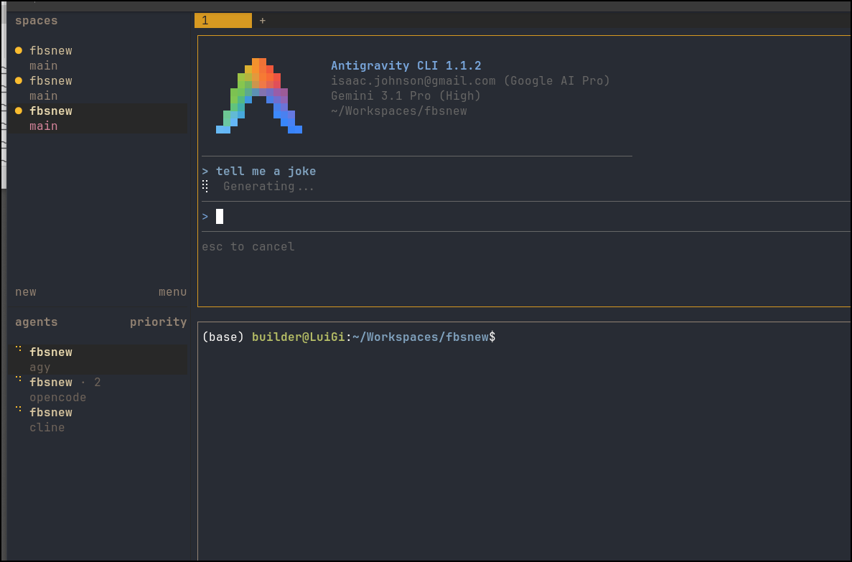The height and width of the screenshot is (562, 852).
Task: Click the isaac.johnson@gmail.com account line
Action: pyautogui.click(x=470, y=81)
